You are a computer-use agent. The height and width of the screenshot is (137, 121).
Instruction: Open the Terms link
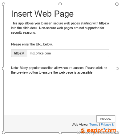(94, 125)
